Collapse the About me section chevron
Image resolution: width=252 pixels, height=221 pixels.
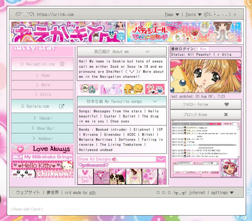(147, 52)
